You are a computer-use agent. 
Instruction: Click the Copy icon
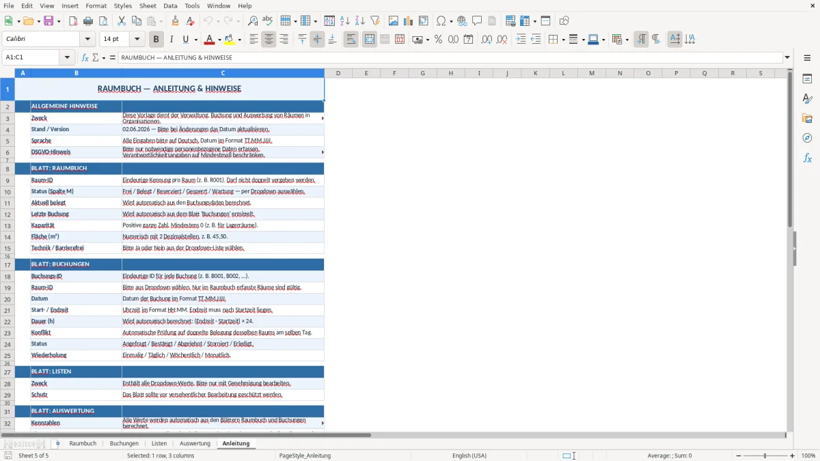pos(136,21)
